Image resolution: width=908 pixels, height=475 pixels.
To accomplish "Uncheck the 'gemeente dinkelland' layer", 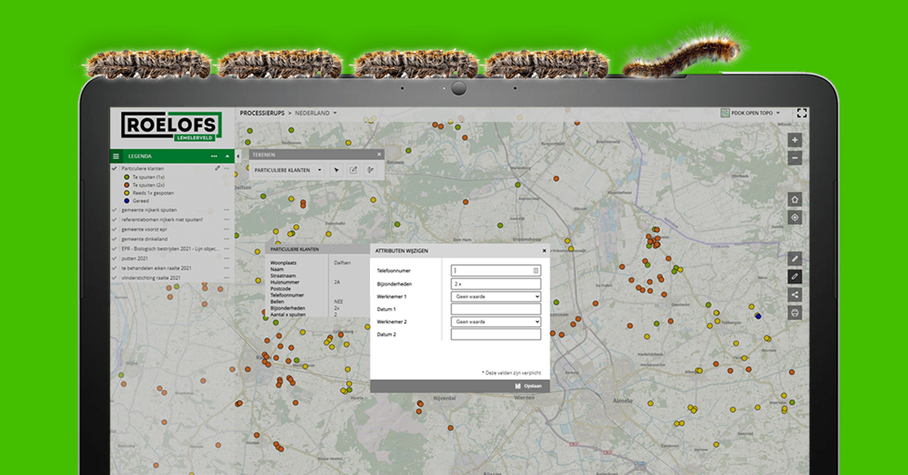I will coord(114,238).
